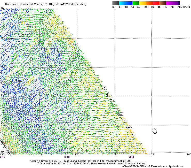This screenshot has width=191, height=168.
Task: Click the black contamination circle near longitude 162
Action: tap(154, 131)
